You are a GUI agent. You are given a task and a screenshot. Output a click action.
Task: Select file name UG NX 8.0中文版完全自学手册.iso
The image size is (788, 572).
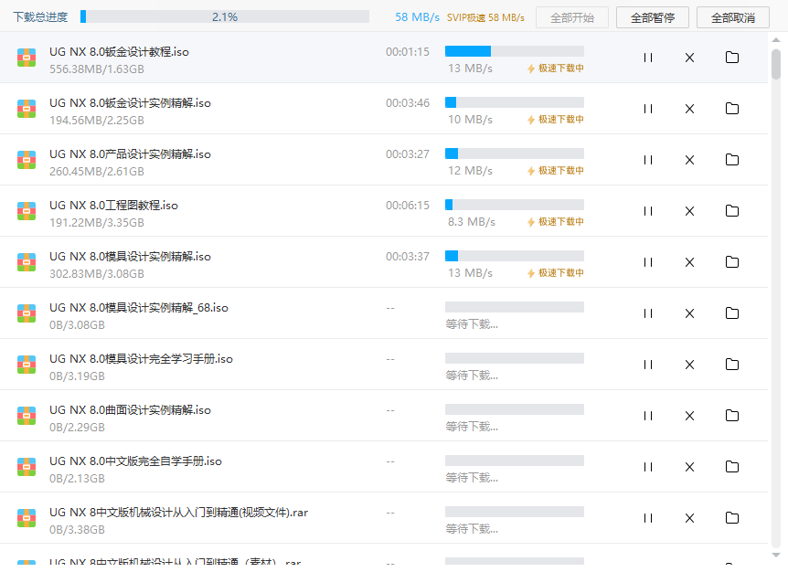point(135,461)
